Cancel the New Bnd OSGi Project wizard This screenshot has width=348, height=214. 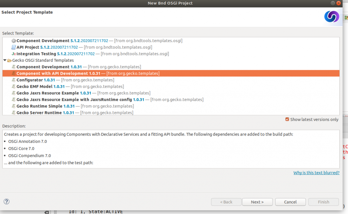click(290, 202)
